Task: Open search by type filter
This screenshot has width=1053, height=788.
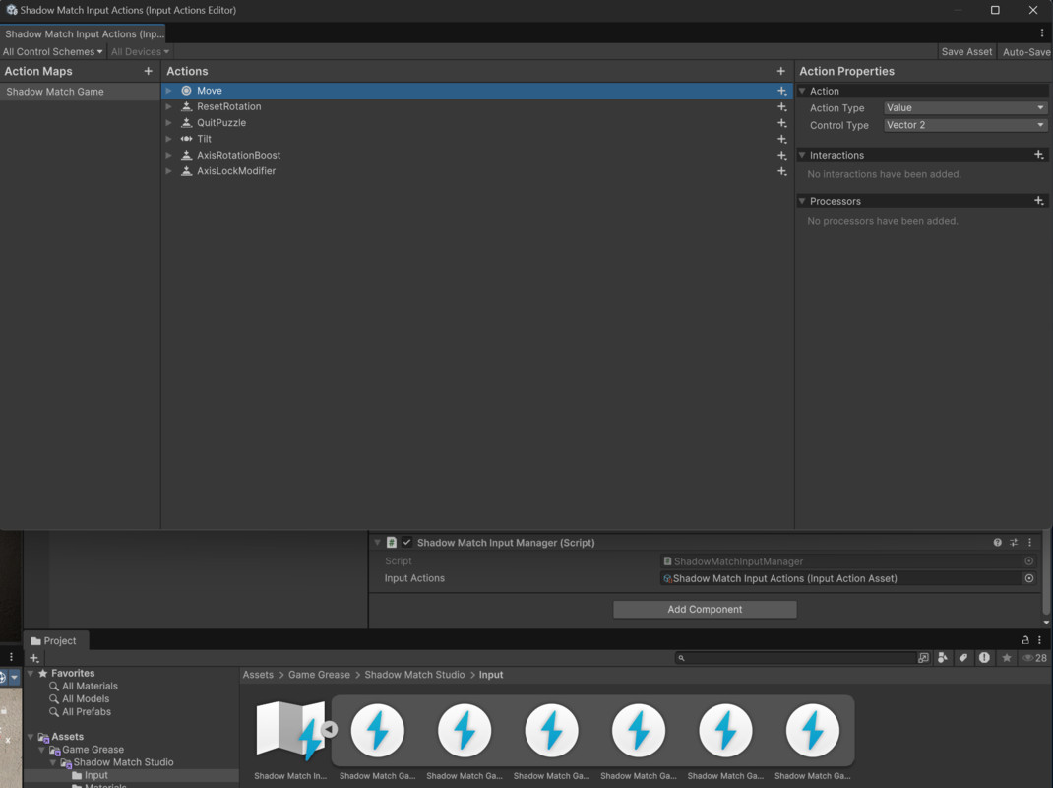Action: (x=943, y=658)
